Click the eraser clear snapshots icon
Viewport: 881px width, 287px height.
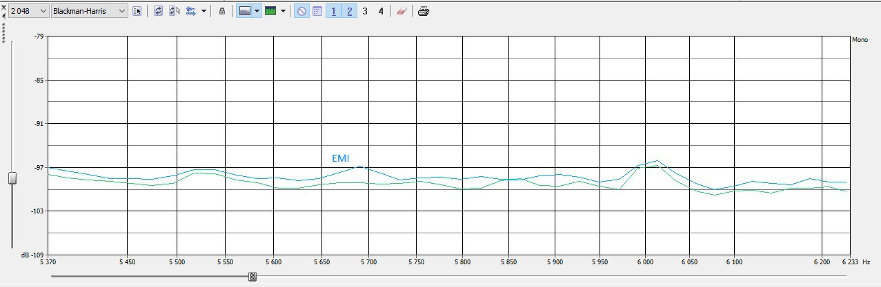(x=402, y=11)
